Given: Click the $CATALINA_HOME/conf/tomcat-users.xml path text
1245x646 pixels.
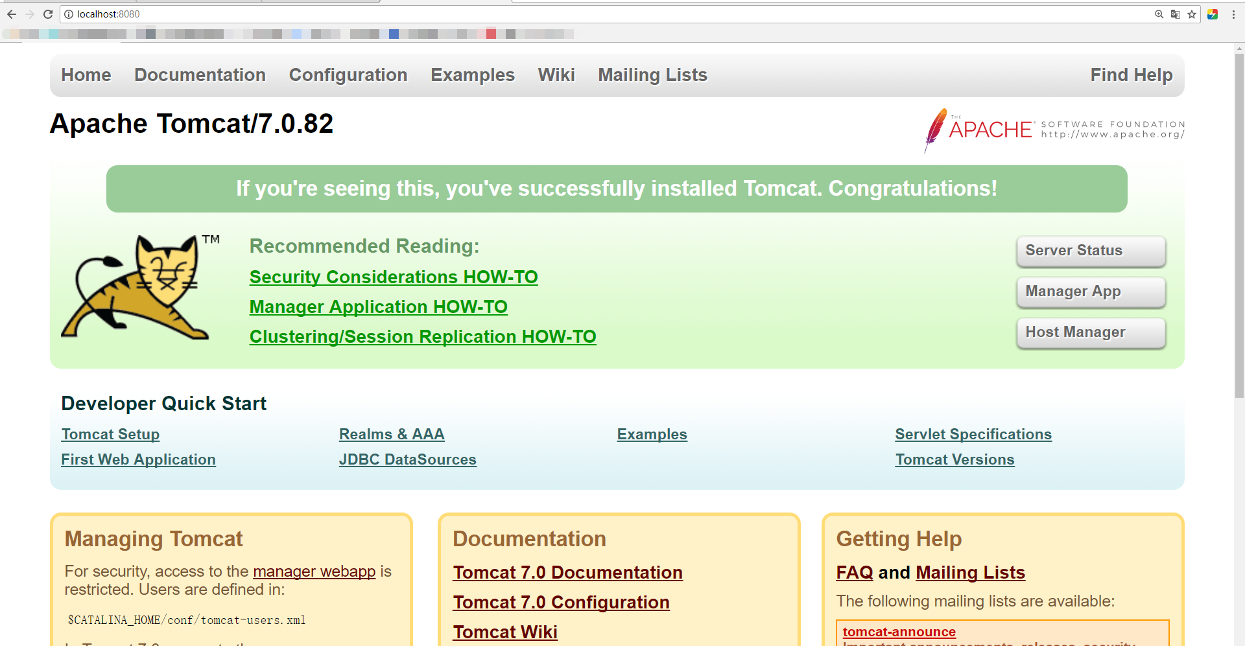Looking at the screenshot, I should tap(187, 620).
